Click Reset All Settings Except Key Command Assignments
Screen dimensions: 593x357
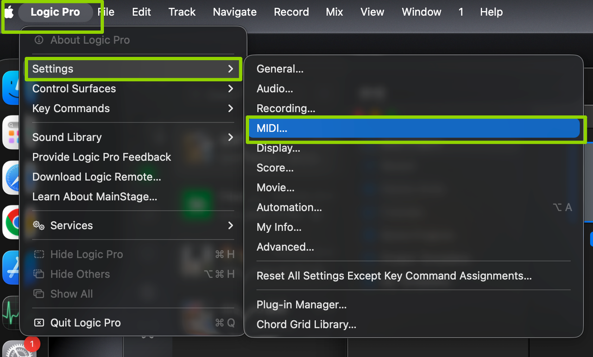(394, 276)
